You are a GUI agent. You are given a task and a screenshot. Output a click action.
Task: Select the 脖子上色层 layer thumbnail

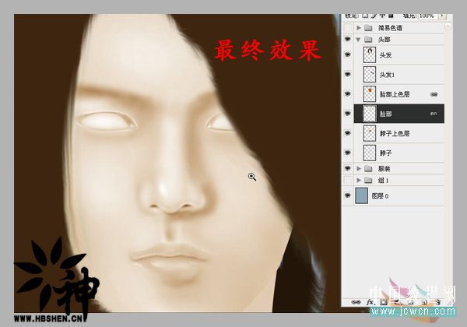click(x=370, y=133)
